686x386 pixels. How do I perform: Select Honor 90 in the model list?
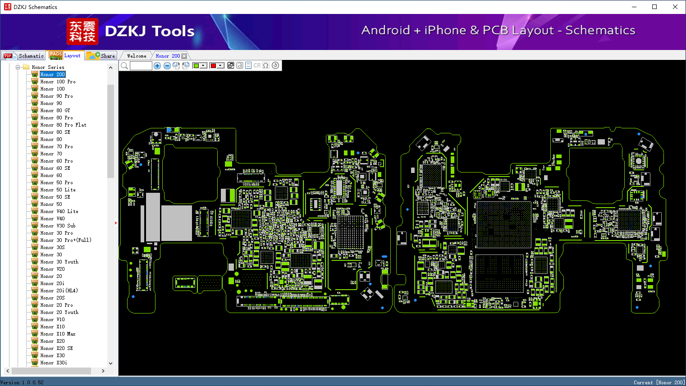pos(51,103)
